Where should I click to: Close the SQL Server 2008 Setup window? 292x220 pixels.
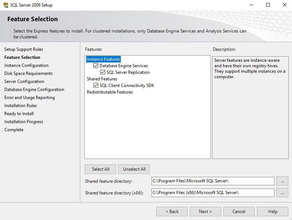click(285, 5)
